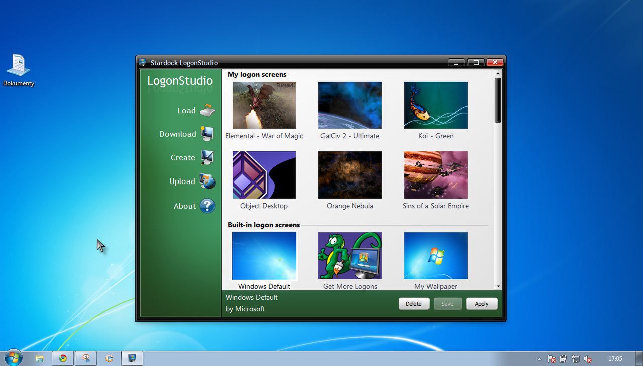Select the My Wallpaper logon thumbnail
643x366 pixels.
[x=436, y=256]
